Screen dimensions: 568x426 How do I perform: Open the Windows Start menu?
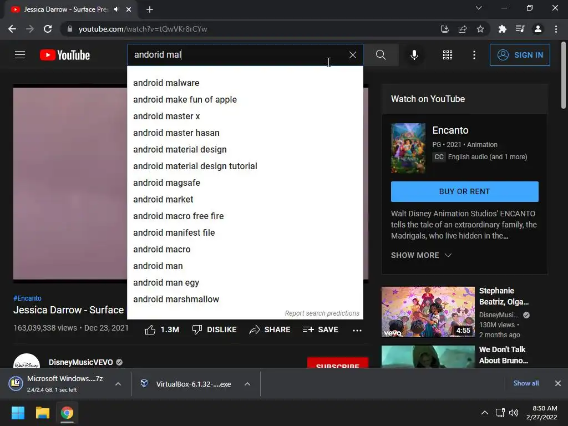(18, 413)
